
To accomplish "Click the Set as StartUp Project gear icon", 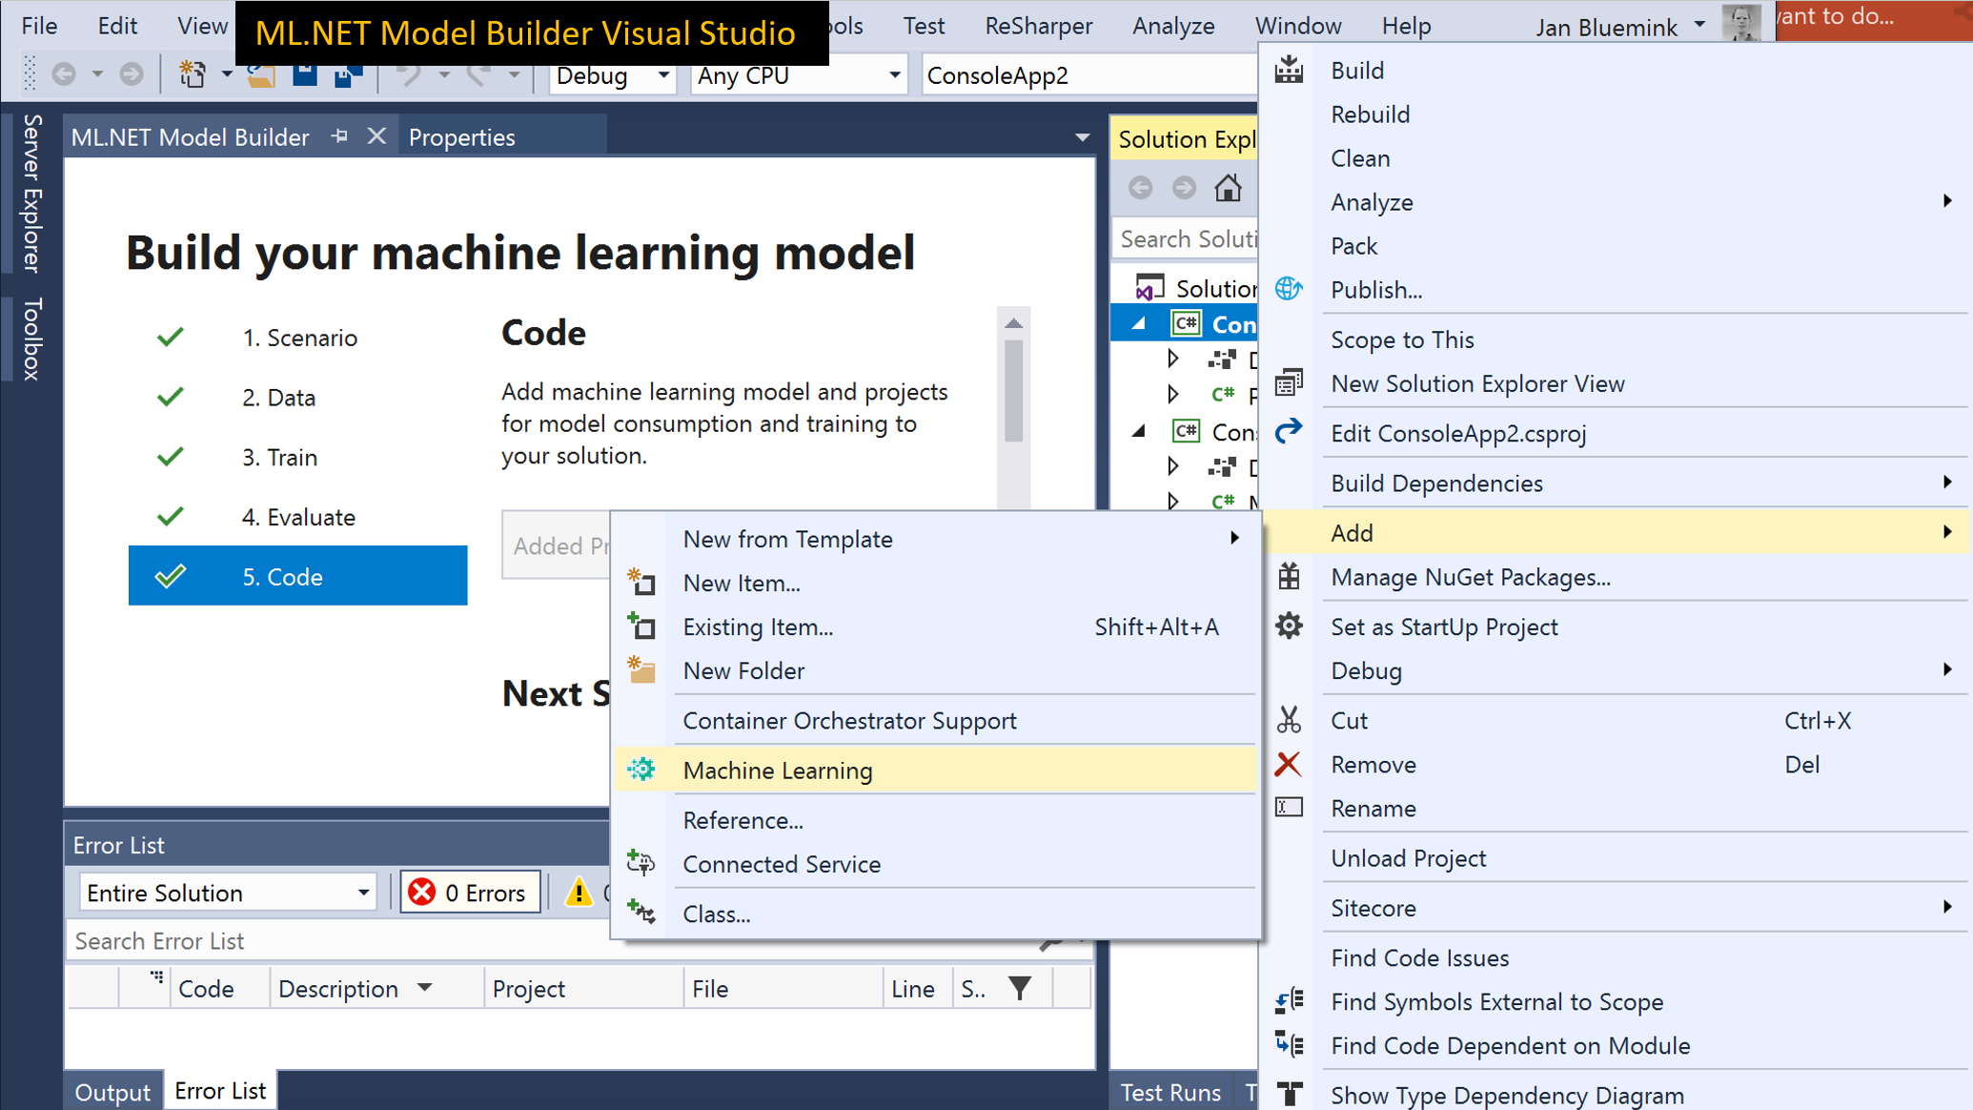I will coord(1289,627).
